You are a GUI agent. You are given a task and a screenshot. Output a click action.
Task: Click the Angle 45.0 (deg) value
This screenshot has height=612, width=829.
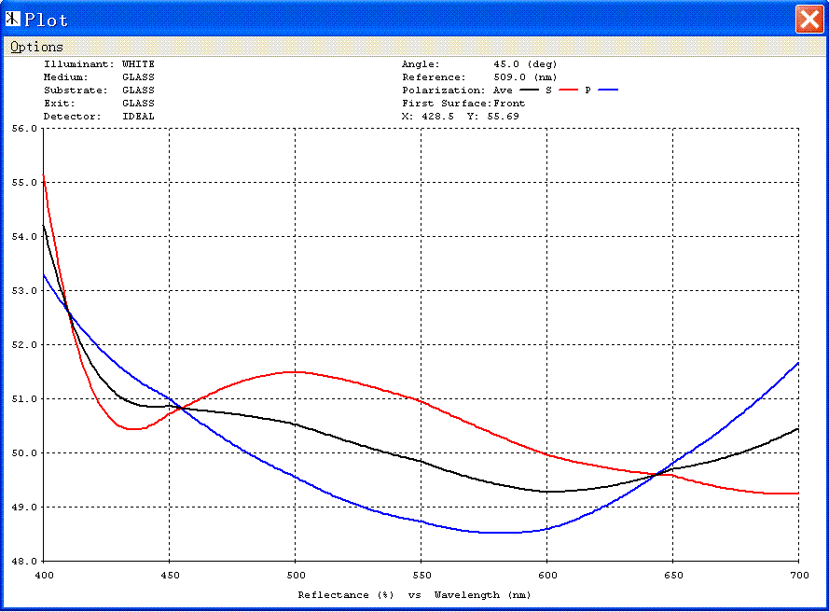pyautogui.click(x=525, y=64)
